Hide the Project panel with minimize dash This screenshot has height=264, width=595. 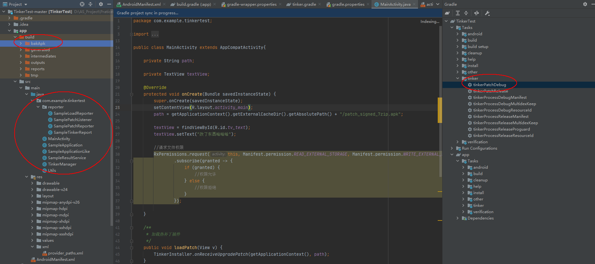point(109,4)
